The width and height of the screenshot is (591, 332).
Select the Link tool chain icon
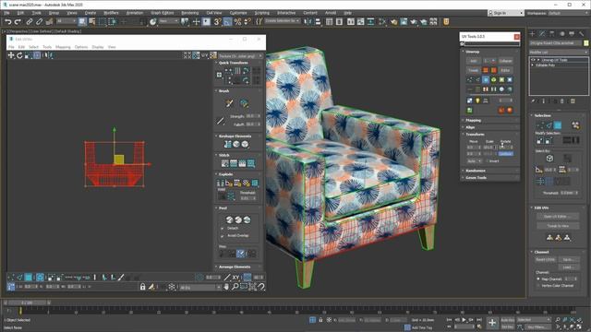click(30, 22)
